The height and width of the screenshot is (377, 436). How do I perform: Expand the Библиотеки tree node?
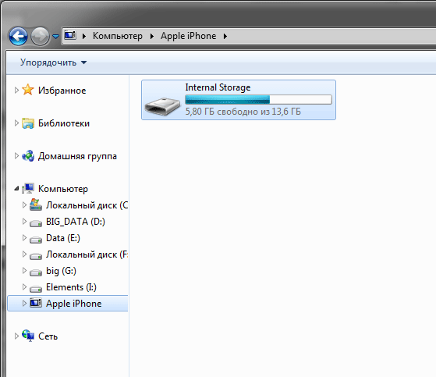tap(16, 123)
